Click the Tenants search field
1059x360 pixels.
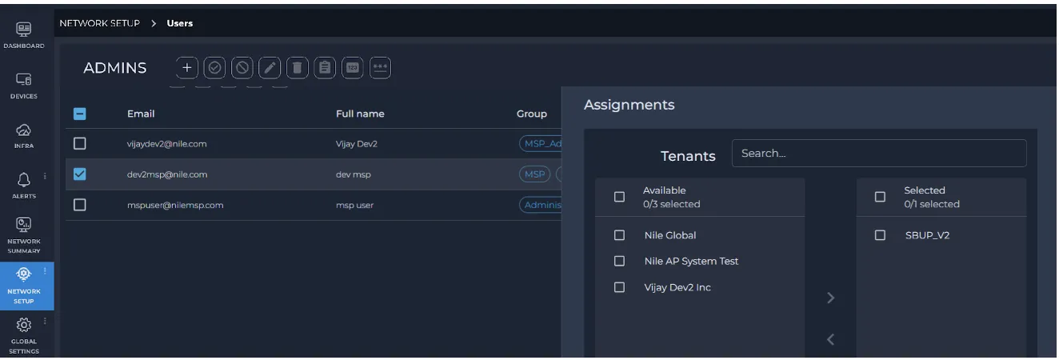click(879, 154)
